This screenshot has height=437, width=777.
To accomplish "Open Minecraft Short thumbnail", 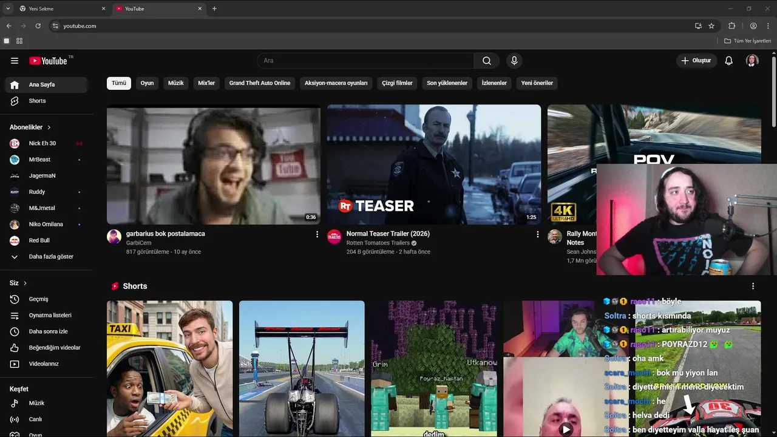I will click(434, 368).
